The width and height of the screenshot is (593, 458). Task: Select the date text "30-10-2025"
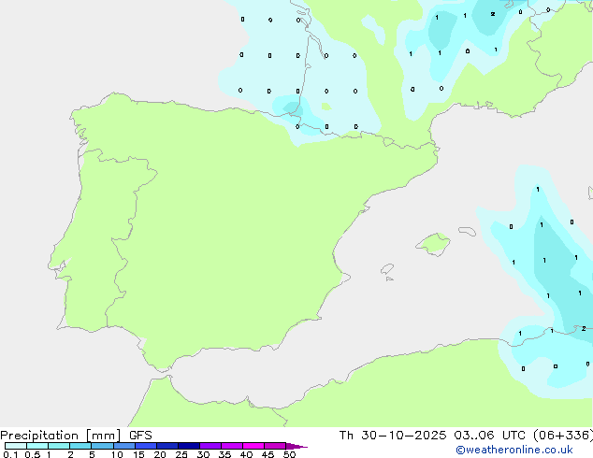click(403, 436)
